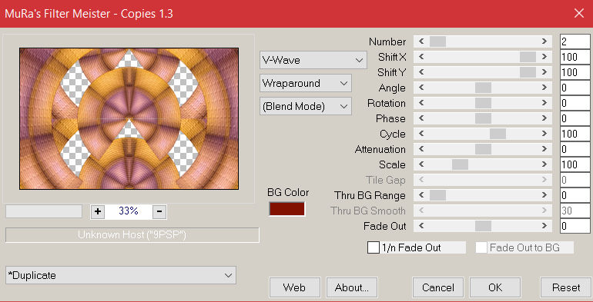Click the Cycle slider thumb

pyautogui.click(x=498, y=134)
